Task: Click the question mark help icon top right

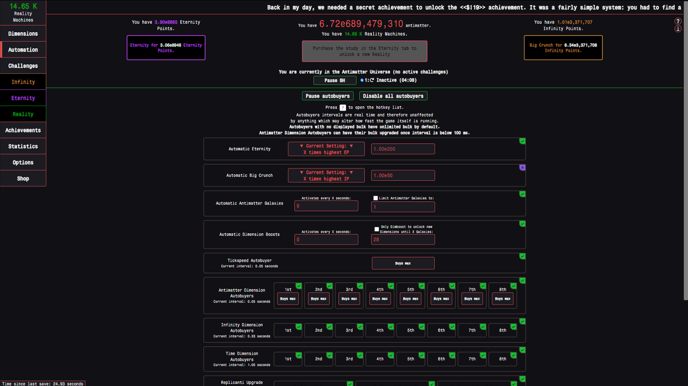Action: 678,21
